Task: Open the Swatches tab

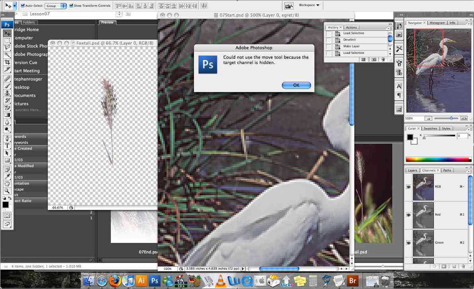Action: (x=430, y=129)
